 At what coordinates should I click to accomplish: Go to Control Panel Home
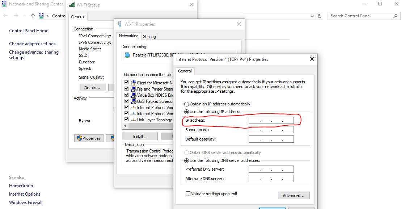coord(29,30)
